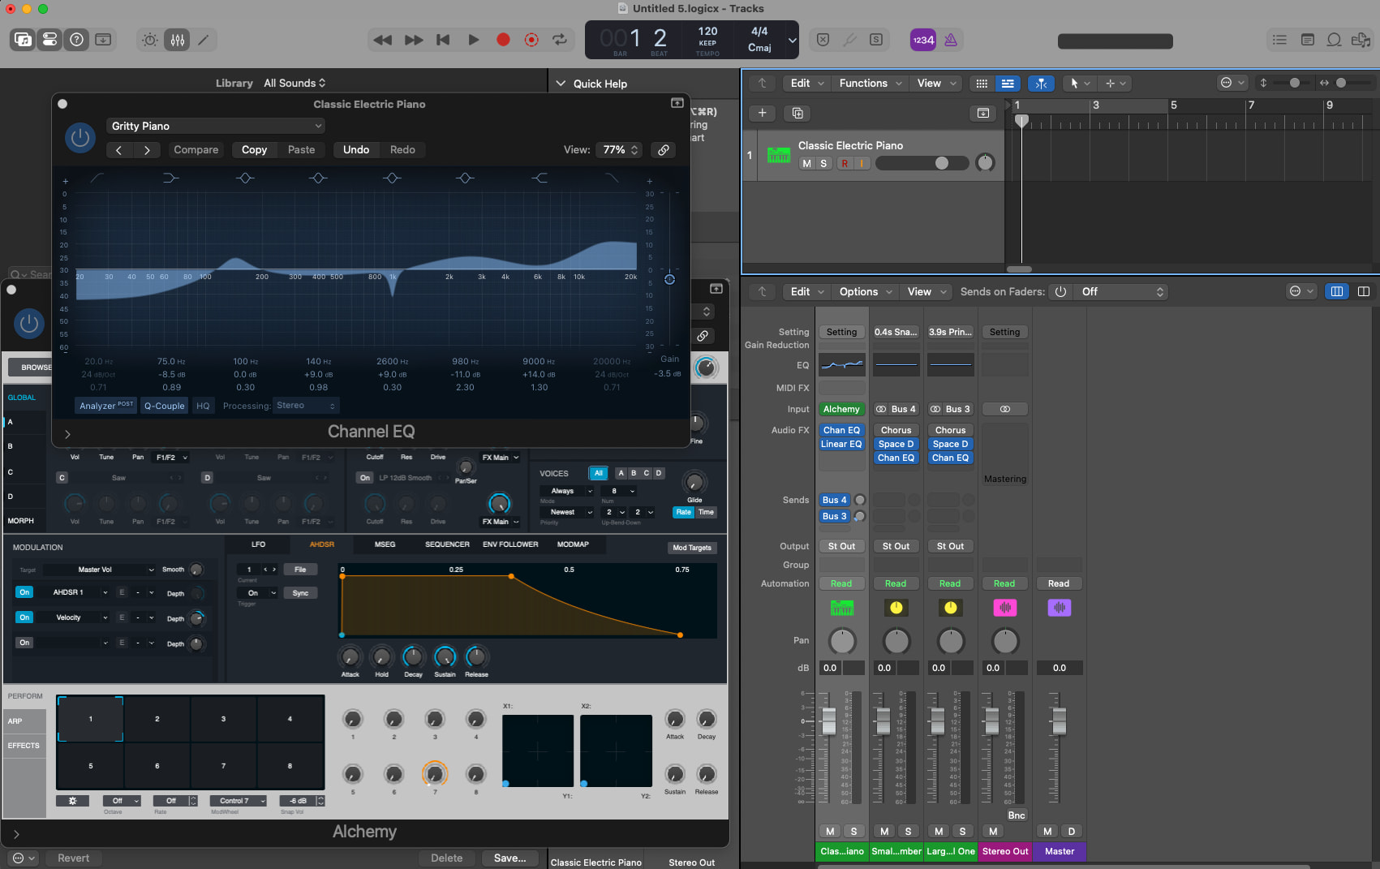The width and height of the screenshot is (1380, 869).
Task: Switch to the MSEG modulation tab
Action: 385,544
